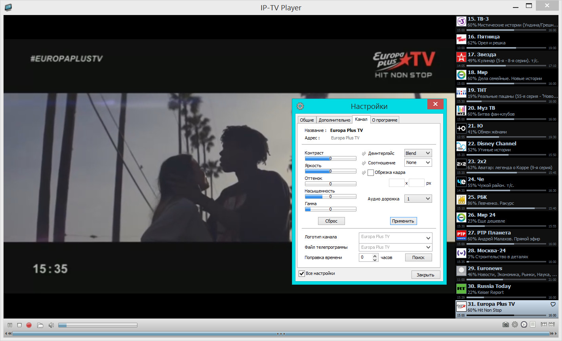Click the РТР Планета channel logo

[x=461, y=235]
